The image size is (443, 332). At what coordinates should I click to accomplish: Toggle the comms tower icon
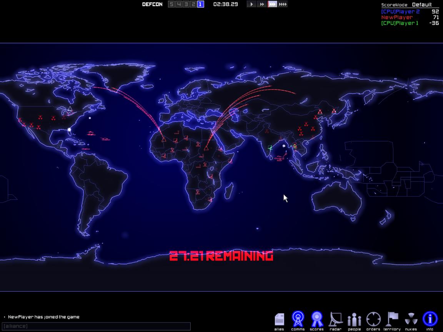[x=298, y=319]
